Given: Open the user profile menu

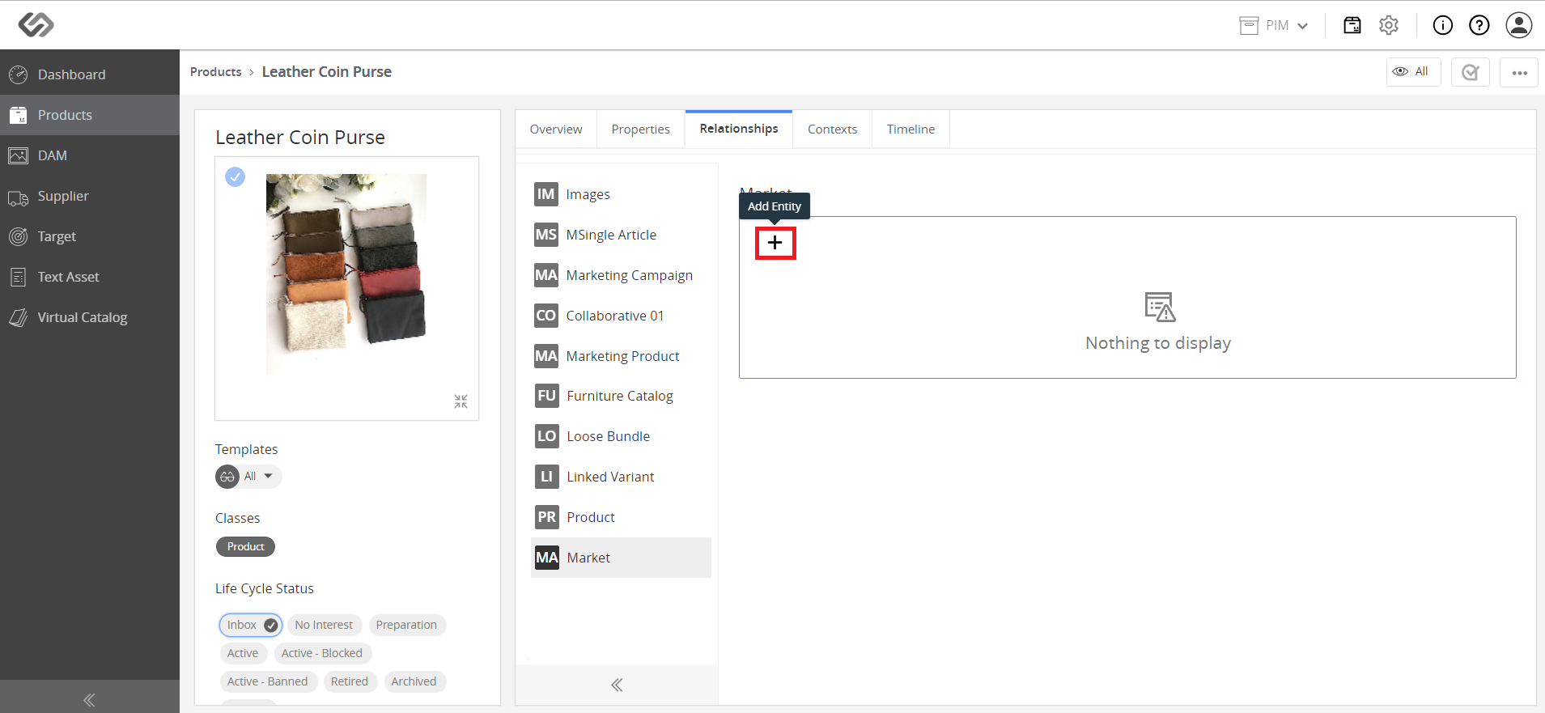Looking at the screenshot, I should point(1519,25).
